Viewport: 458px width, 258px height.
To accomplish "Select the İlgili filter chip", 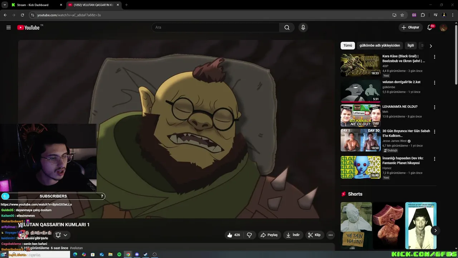I will click(x=411, y=46).
